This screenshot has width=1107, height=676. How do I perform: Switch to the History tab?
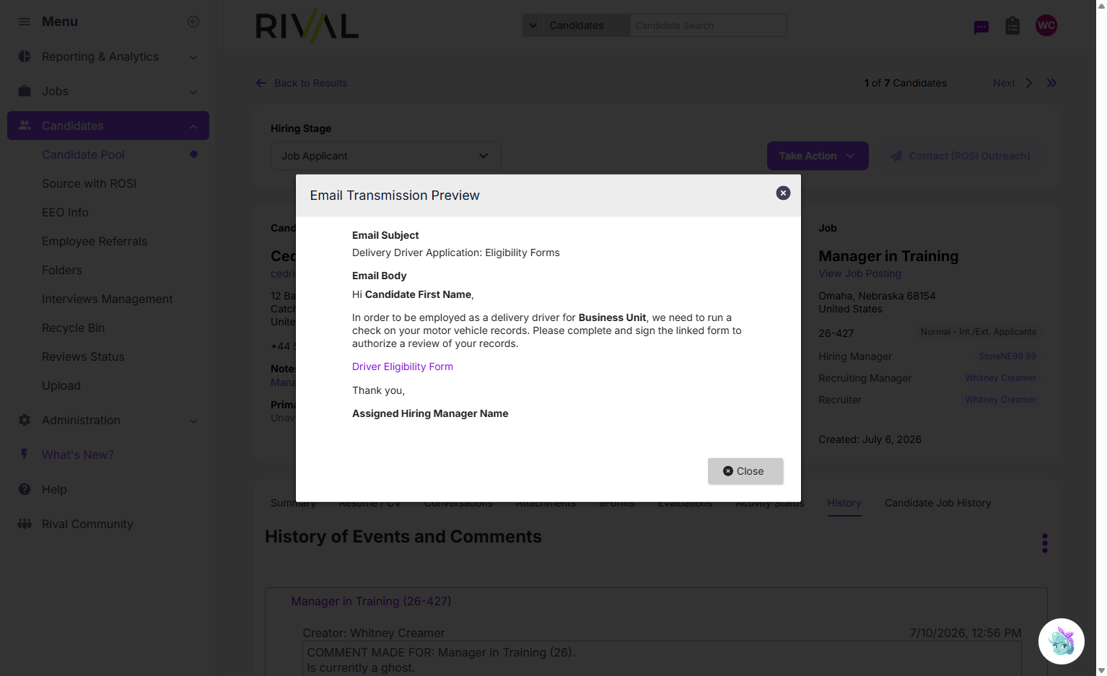pyautogui.click(x=844, y=503)
